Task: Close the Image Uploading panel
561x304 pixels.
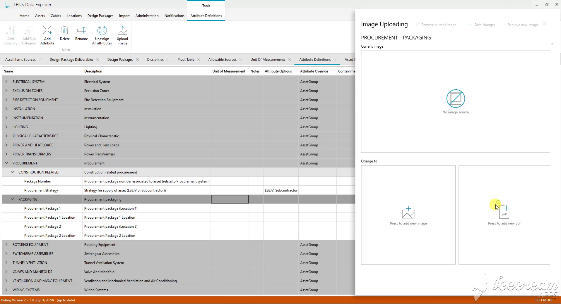Action: tap(544, 24)
